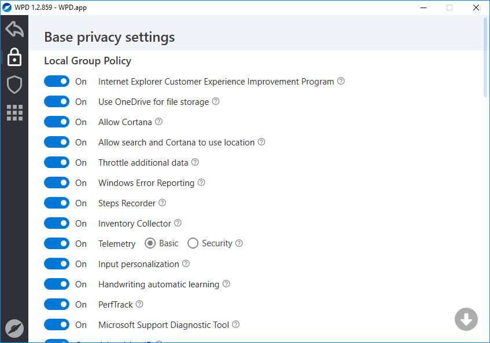This screenshot has height=343, width=490.
Task: Minimize the WPD window
Action: pyautogui.click(x=423, y=8)
